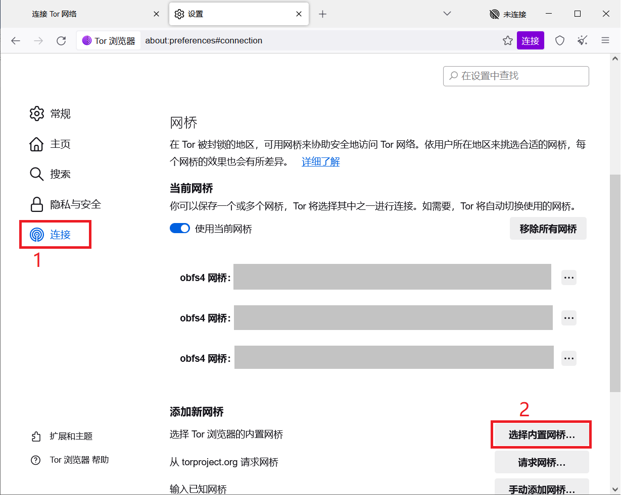Open options menu for first obfs4 bridge
Image resolution: width=621 pixels, height=495 pixels.
569,278
